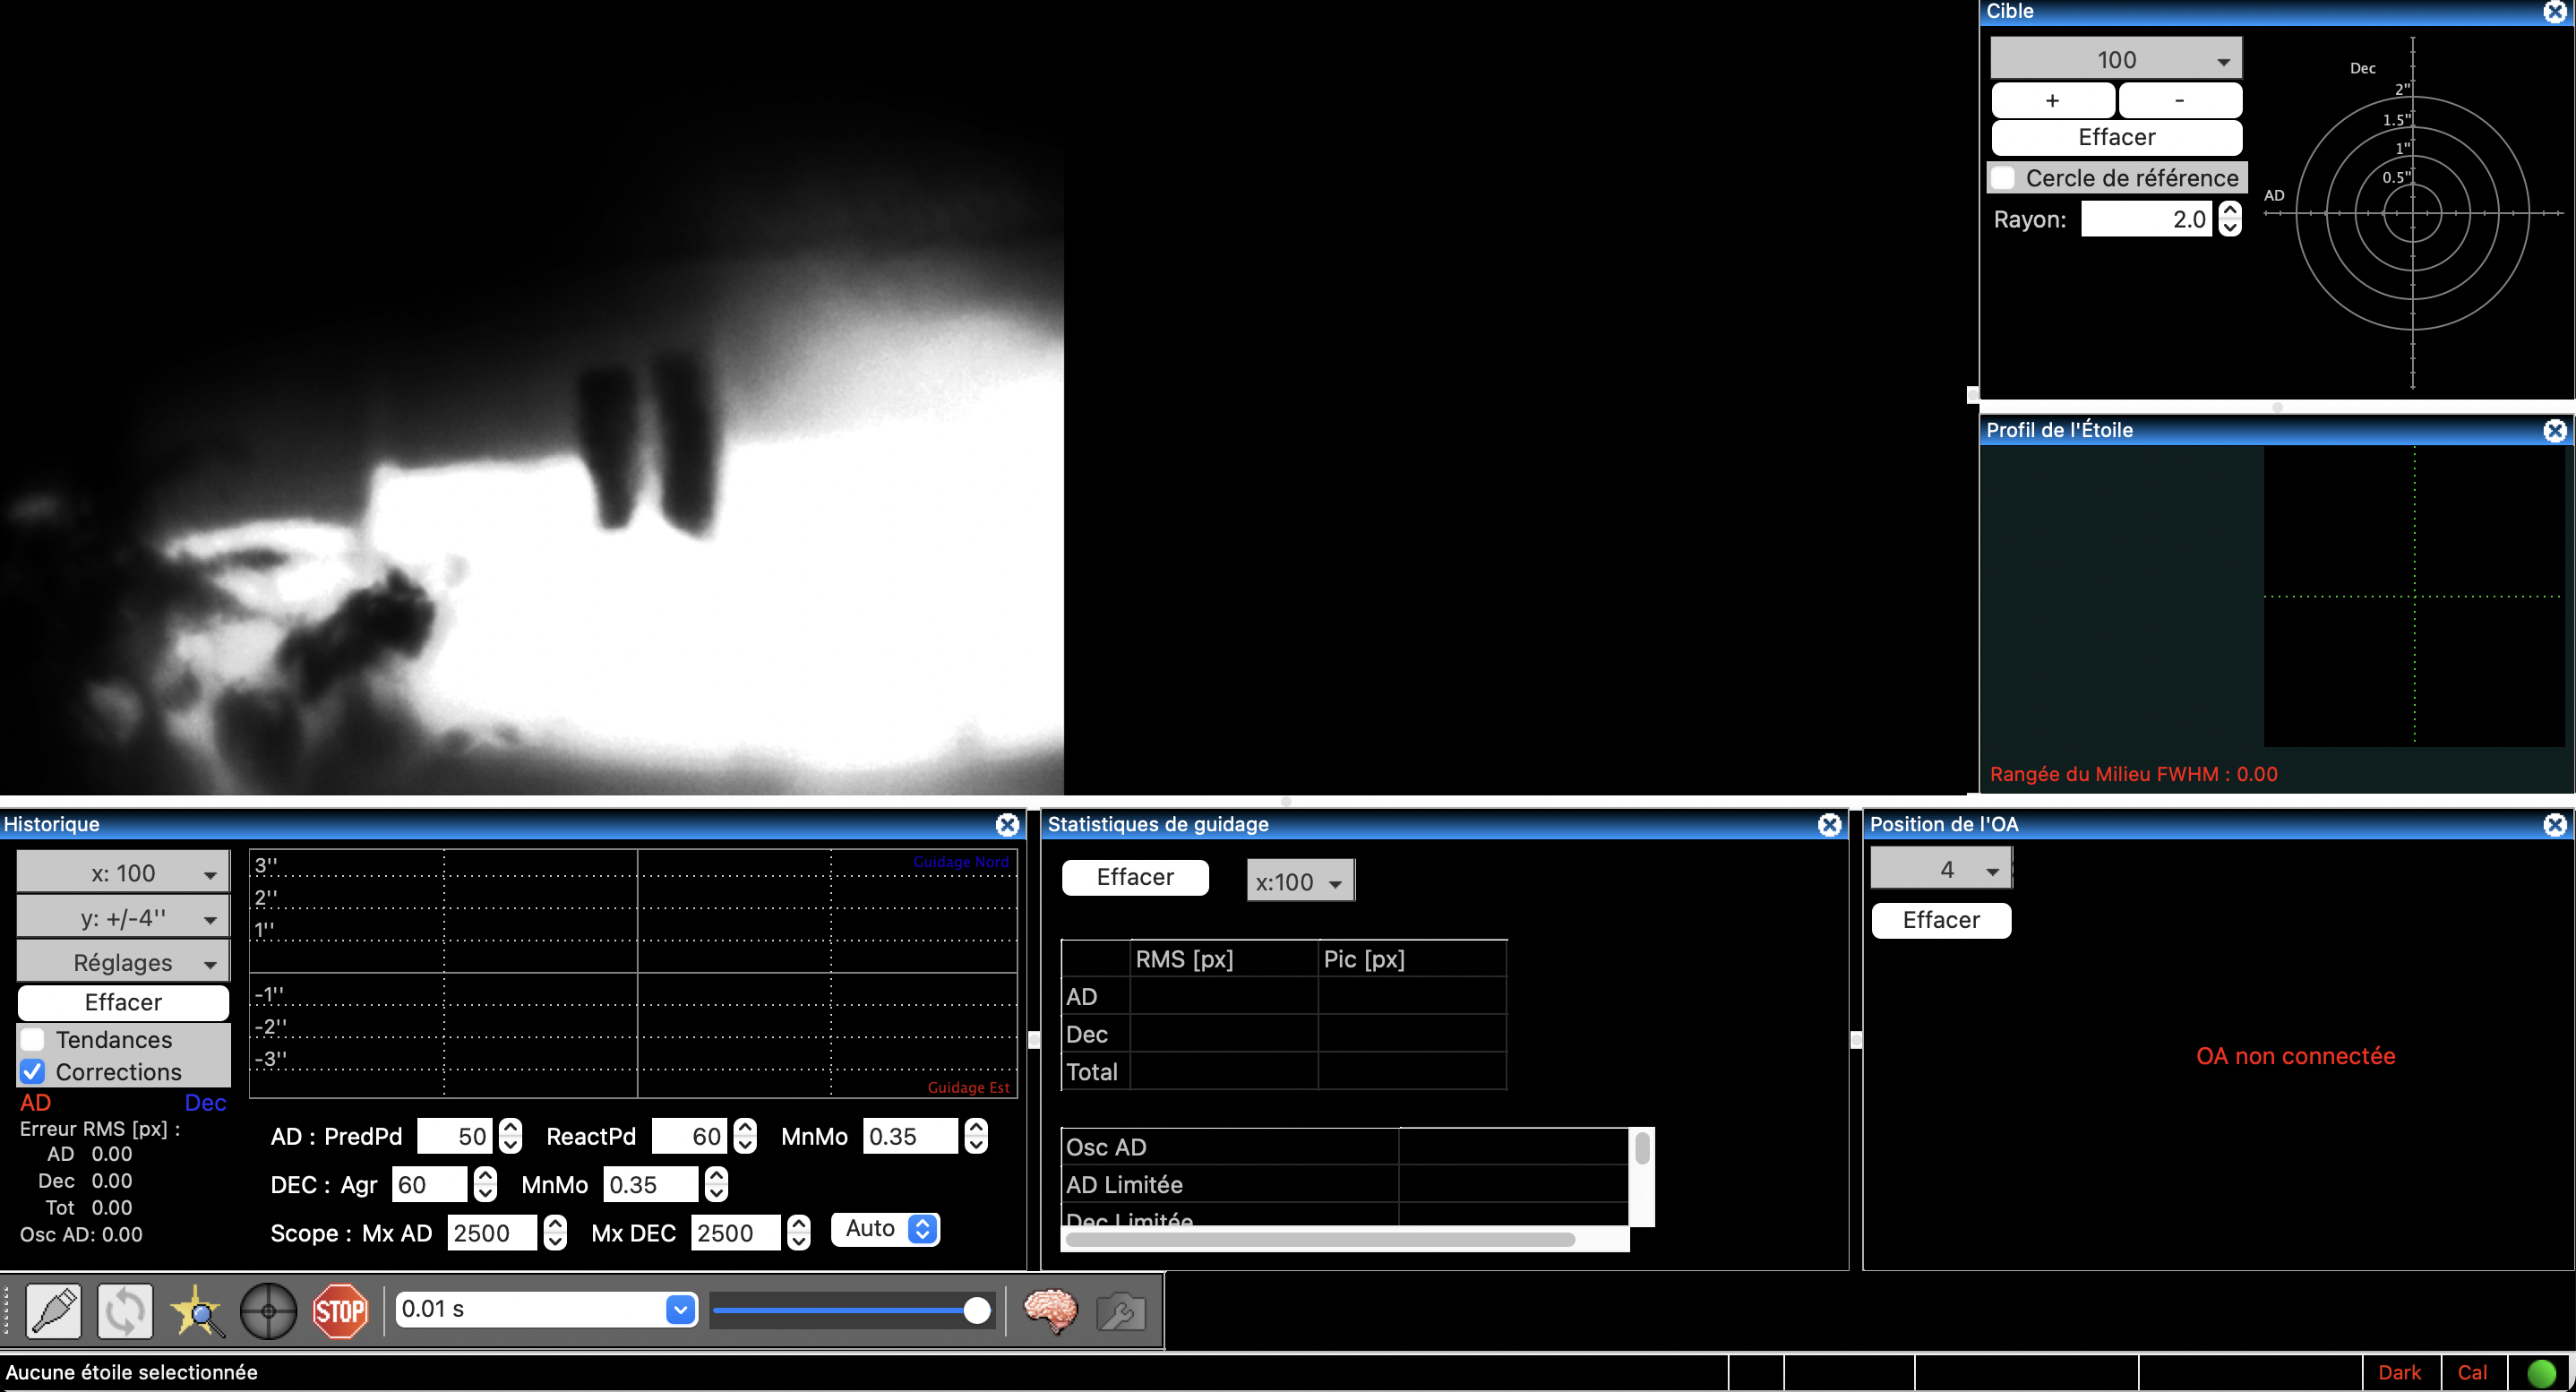Open advanced settings brain icon

point(1050,1310)
